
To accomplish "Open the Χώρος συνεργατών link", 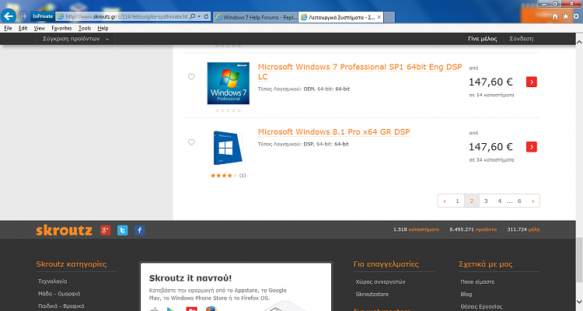I will tap(380, 282).
